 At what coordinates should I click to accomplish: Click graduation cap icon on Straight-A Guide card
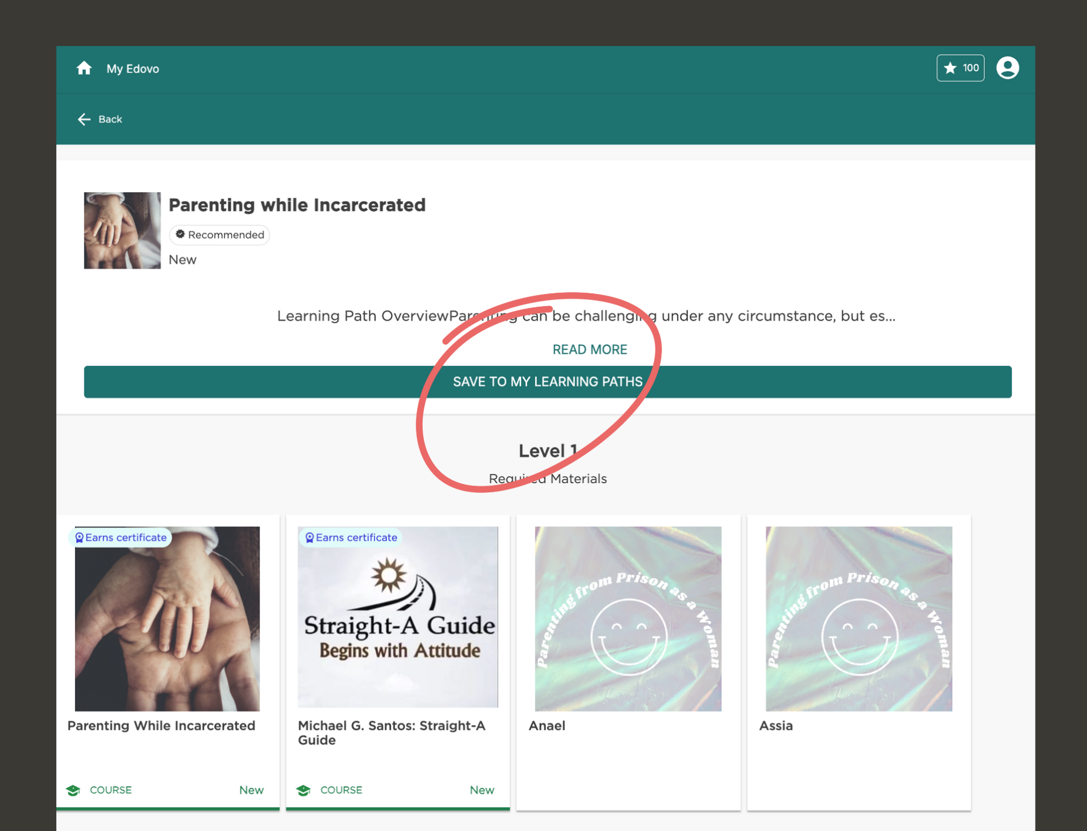(303, 790)
